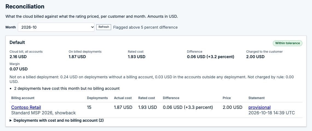This screenshot has height=131, width=312.
Task: Click the Difference column header in table
Action: pos(171,98)
